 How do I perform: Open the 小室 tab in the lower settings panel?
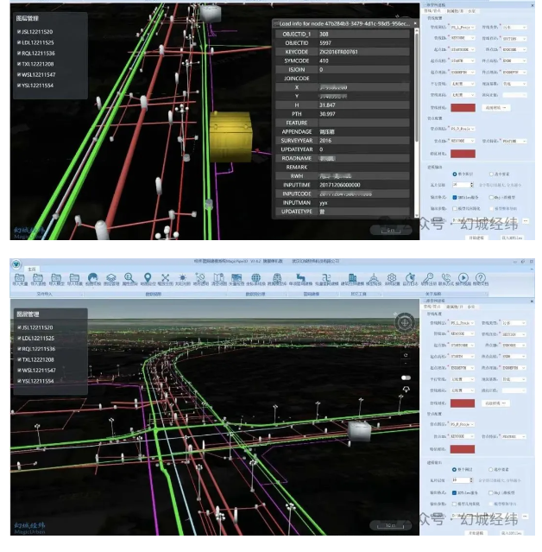471,306
